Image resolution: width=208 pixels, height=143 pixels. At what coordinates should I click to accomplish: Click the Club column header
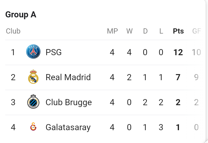[13, 31]
